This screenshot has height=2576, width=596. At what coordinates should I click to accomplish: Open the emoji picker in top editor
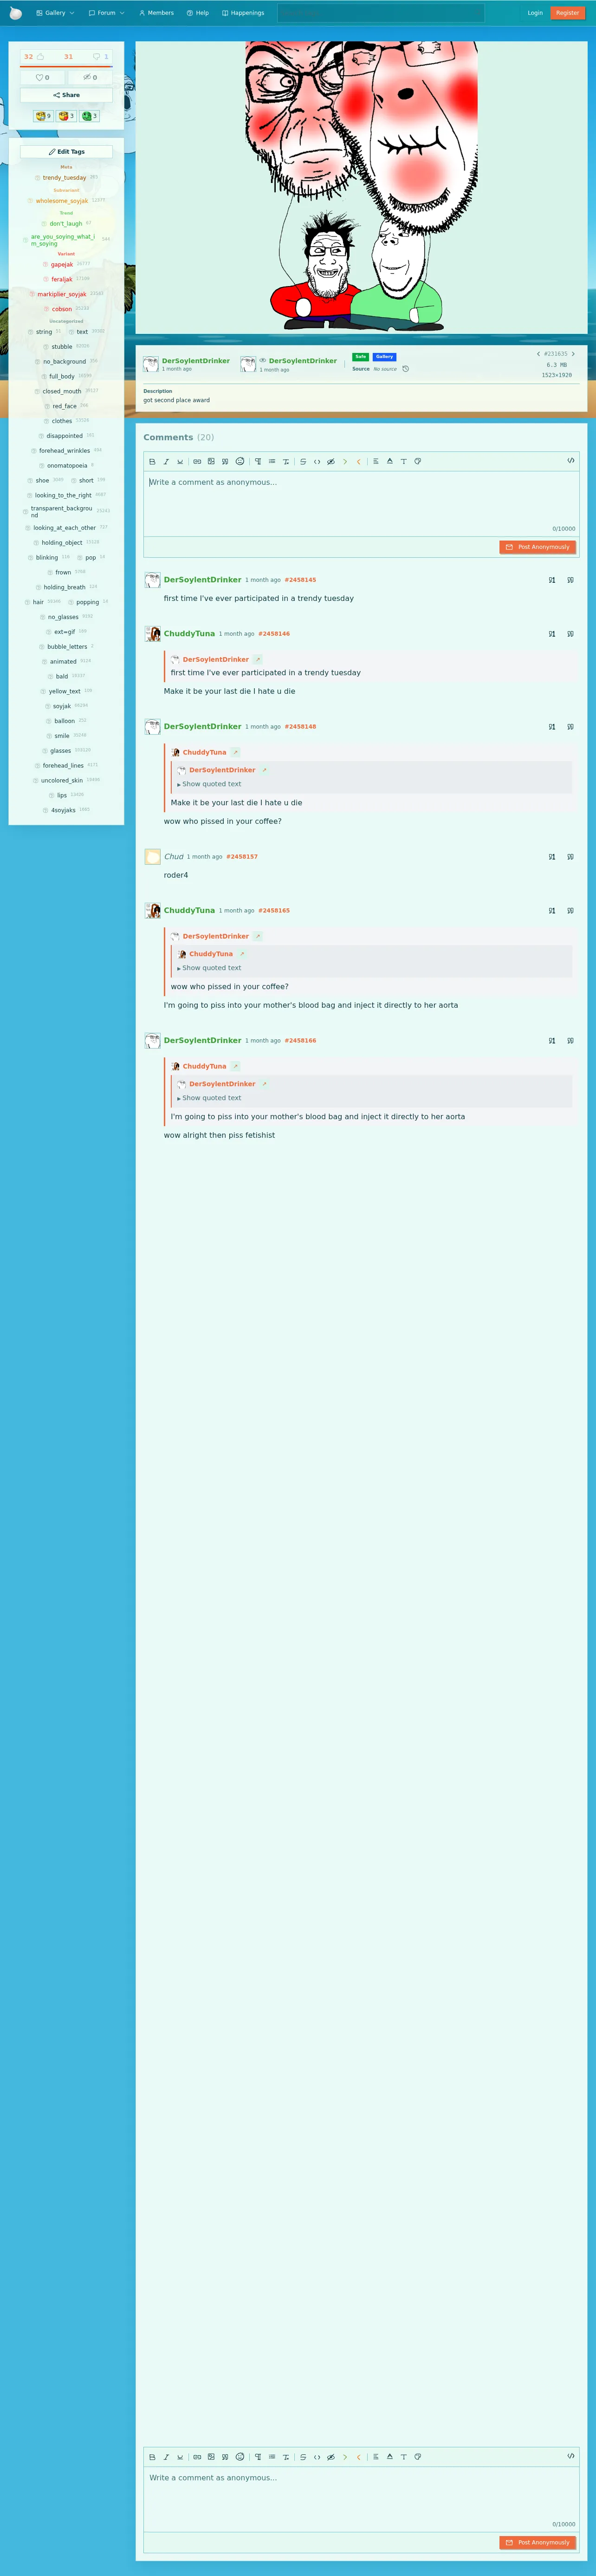pos(240,461)
